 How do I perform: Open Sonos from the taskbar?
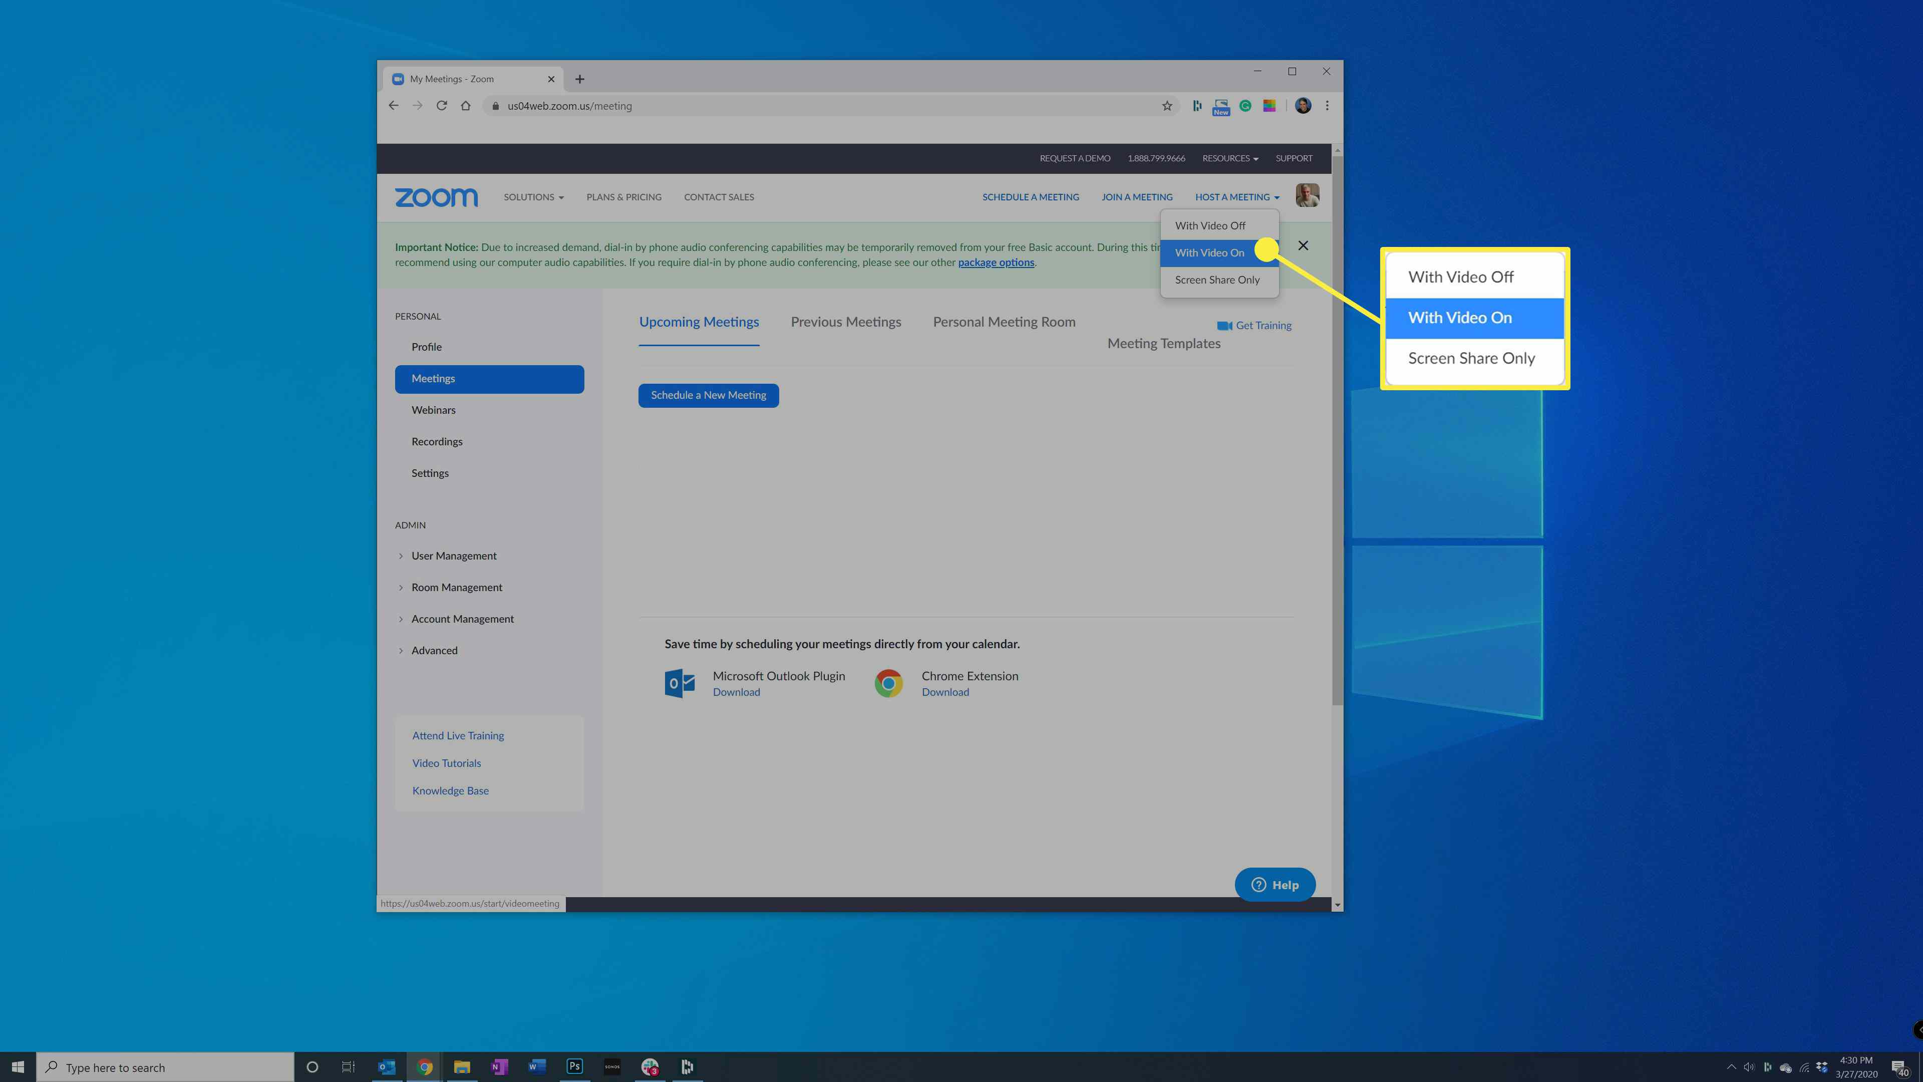(x=612, y=1067)
